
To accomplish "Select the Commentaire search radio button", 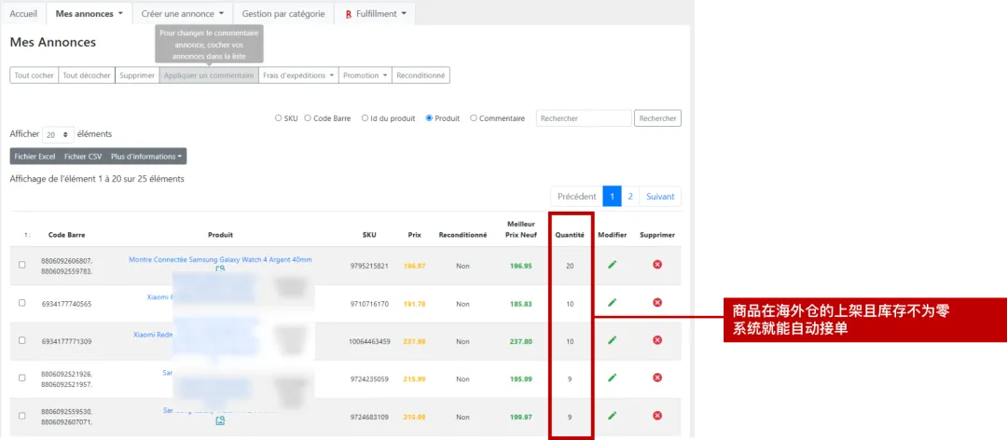I will tap(474, 118).
